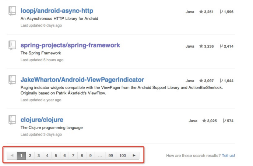The height and width of the screenshot is (166, 253).
Task: Click 'Last updated 6 days ago' text
Action: point(41,25)
